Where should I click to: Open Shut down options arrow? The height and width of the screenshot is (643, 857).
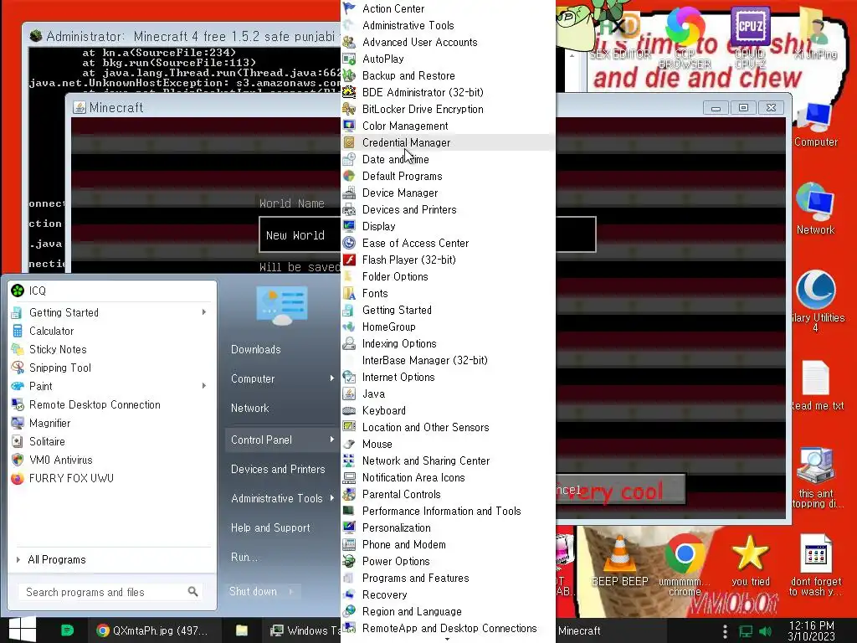(291, 592)
